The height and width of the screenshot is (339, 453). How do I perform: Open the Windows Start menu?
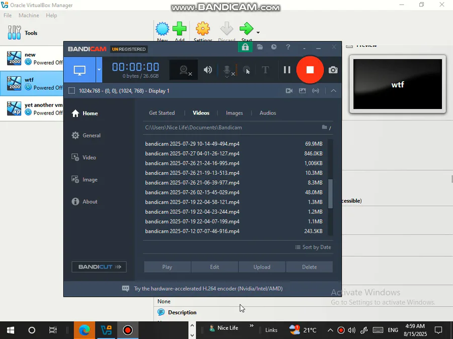point(11,330)
